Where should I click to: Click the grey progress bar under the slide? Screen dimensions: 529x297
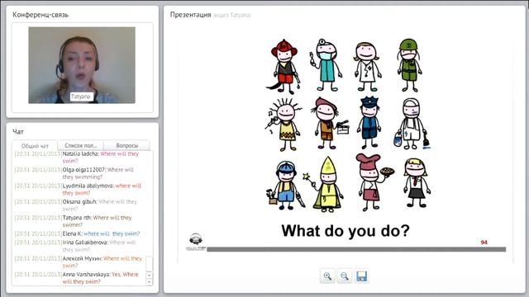coord(356,249)
